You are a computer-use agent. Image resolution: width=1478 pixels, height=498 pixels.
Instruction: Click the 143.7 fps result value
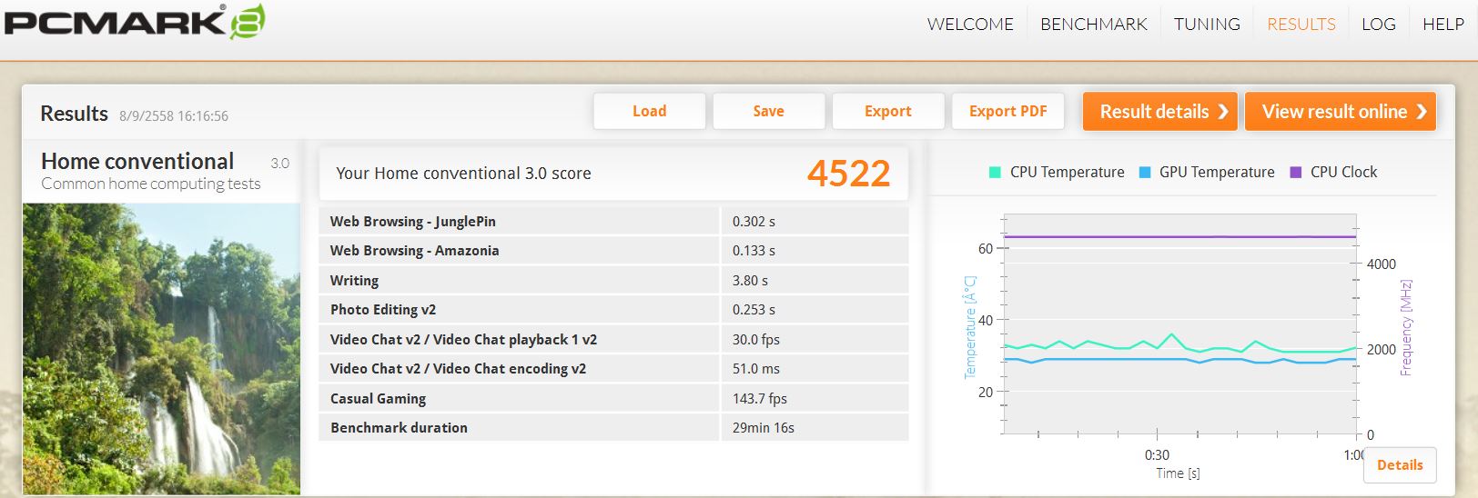point(760,399)
